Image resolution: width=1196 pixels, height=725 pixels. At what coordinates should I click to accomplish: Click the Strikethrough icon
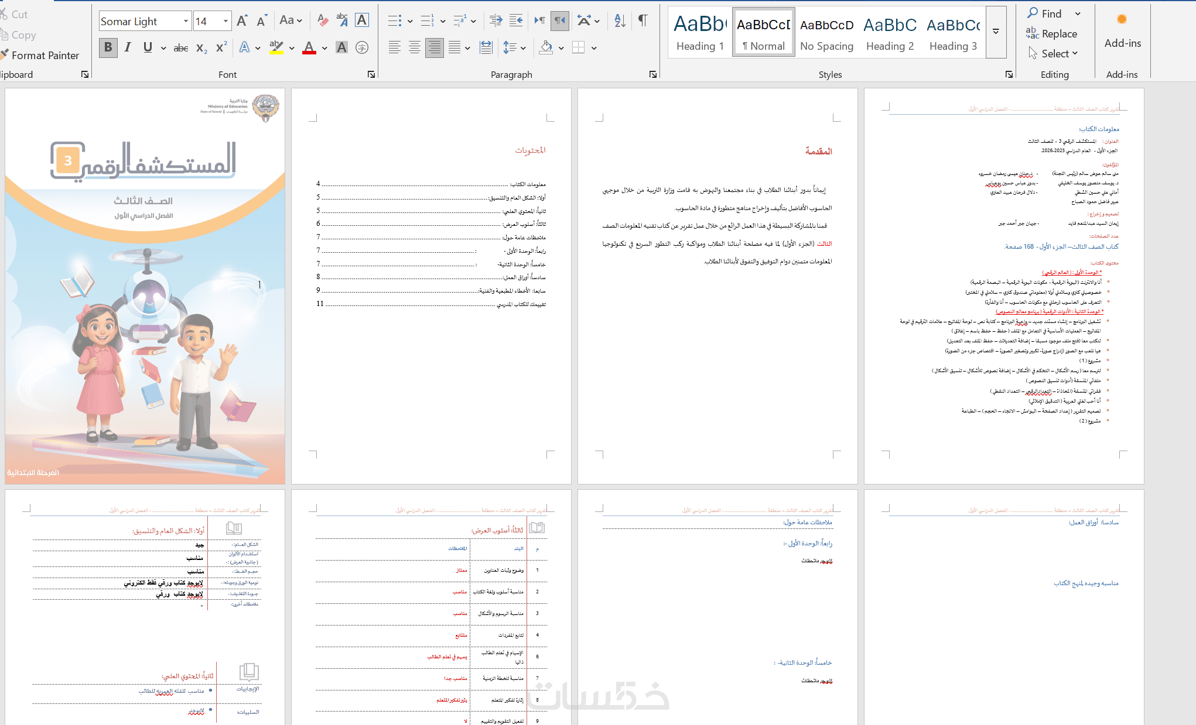pyautogui.click(x=181, y=48)
